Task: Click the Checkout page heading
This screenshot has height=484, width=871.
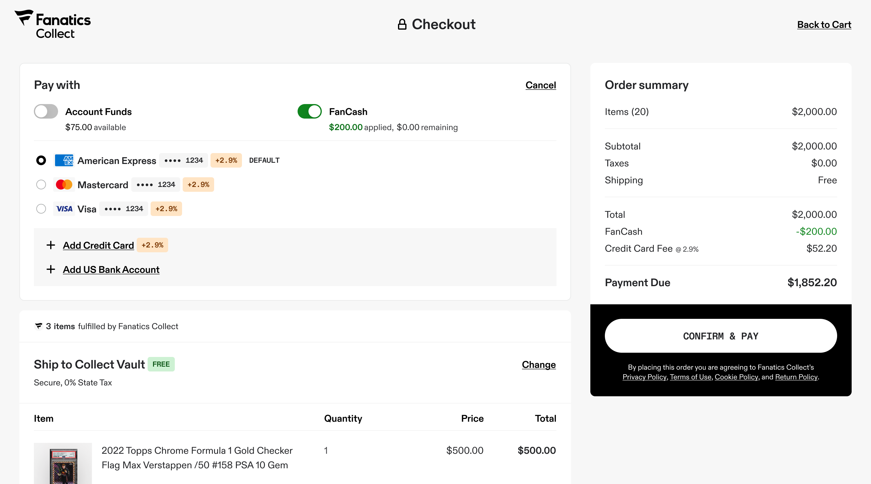Action: 444,25
